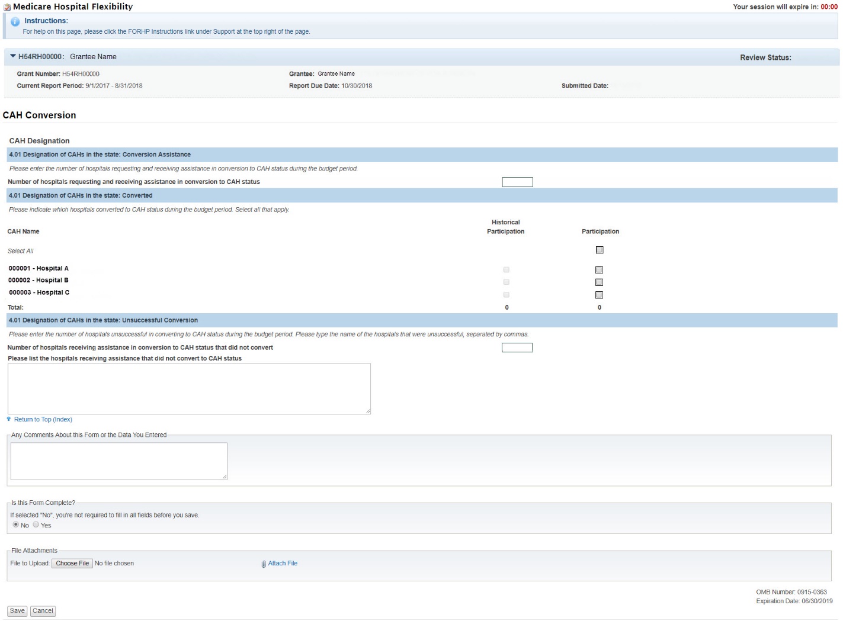Select No for Is this Form Complete
Viewport: 843px width, 621px height.
16,525
